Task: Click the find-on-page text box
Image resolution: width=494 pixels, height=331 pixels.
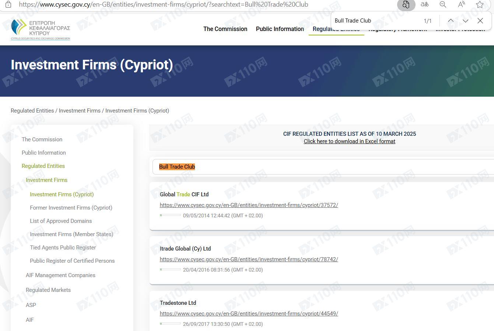Action: click(376, 21)
